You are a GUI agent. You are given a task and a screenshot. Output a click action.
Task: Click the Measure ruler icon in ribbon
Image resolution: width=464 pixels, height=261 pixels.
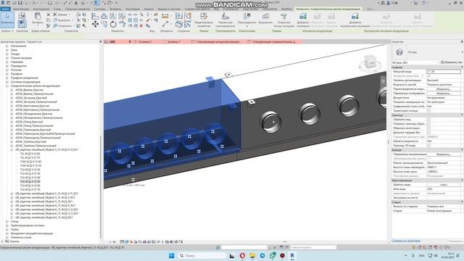pyautogui.click(x=165, y=16)
